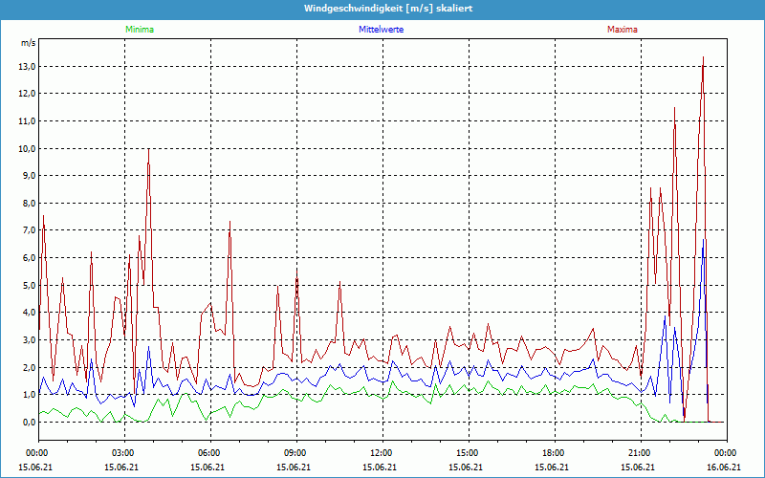Click the '03:00' time axis label
The height and width of the screenshot is (478, 765).
pos(124,453)
